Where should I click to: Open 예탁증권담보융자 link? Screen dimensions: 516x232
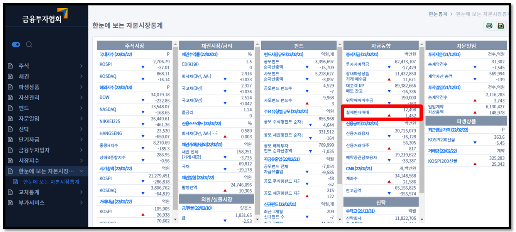[361, 157]
